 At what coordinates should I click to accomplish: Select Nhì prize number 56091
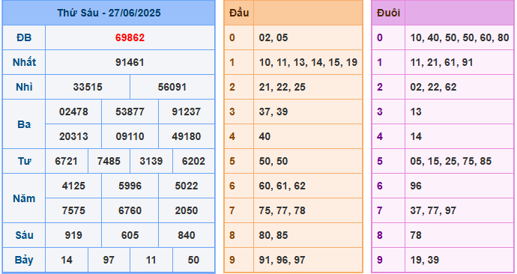(172, 87)
